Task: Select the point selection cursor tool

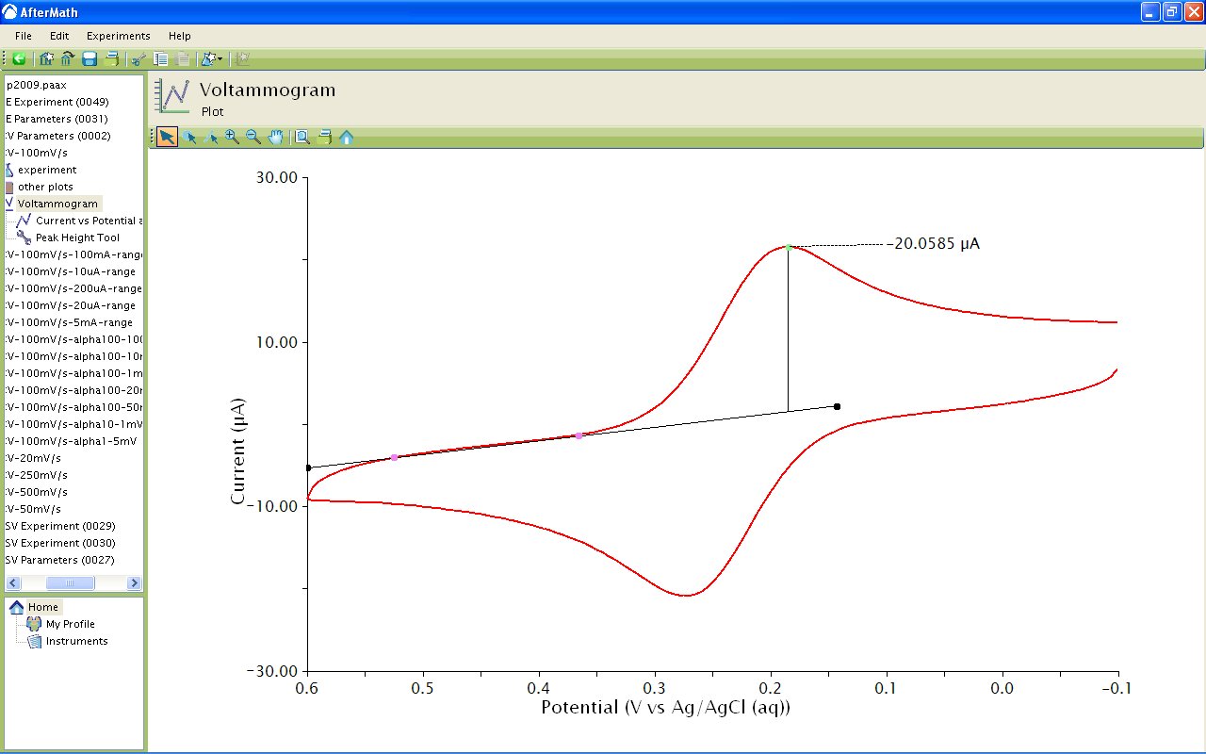Action: tap(190, 137)
